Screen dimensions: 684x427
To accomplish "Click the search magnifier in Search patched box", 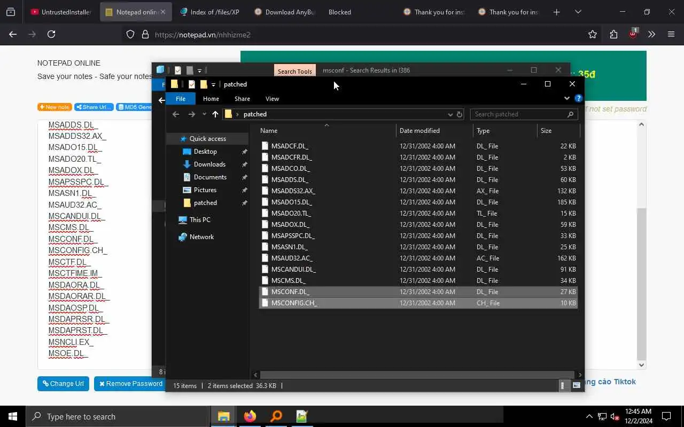I will pyautogui.click(x=570, y=114).
